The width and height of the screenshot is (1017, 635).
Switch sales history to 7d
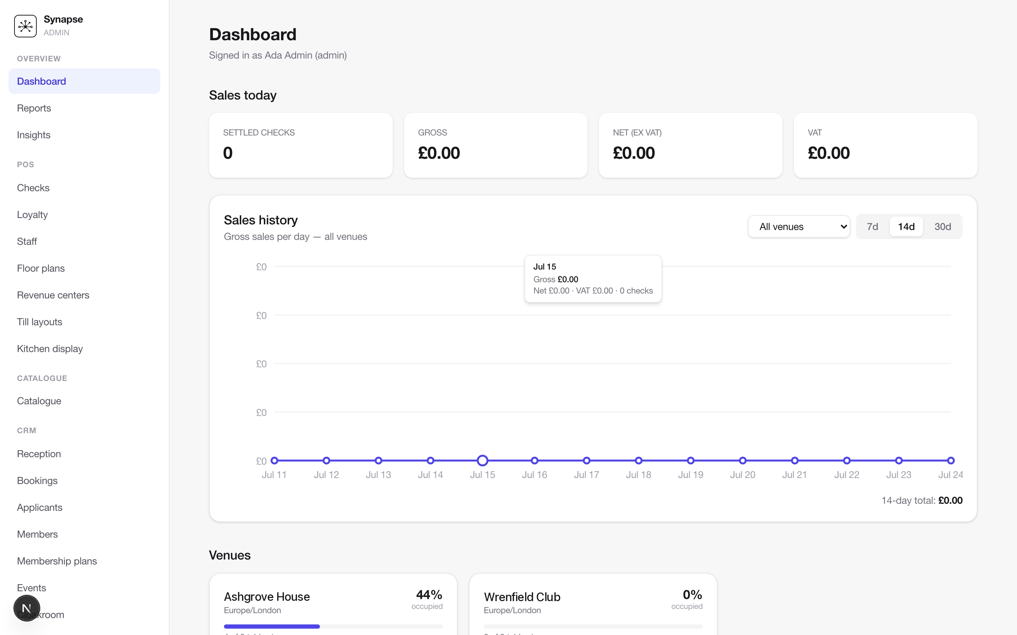pyautogui.click(x=873, y=227)
